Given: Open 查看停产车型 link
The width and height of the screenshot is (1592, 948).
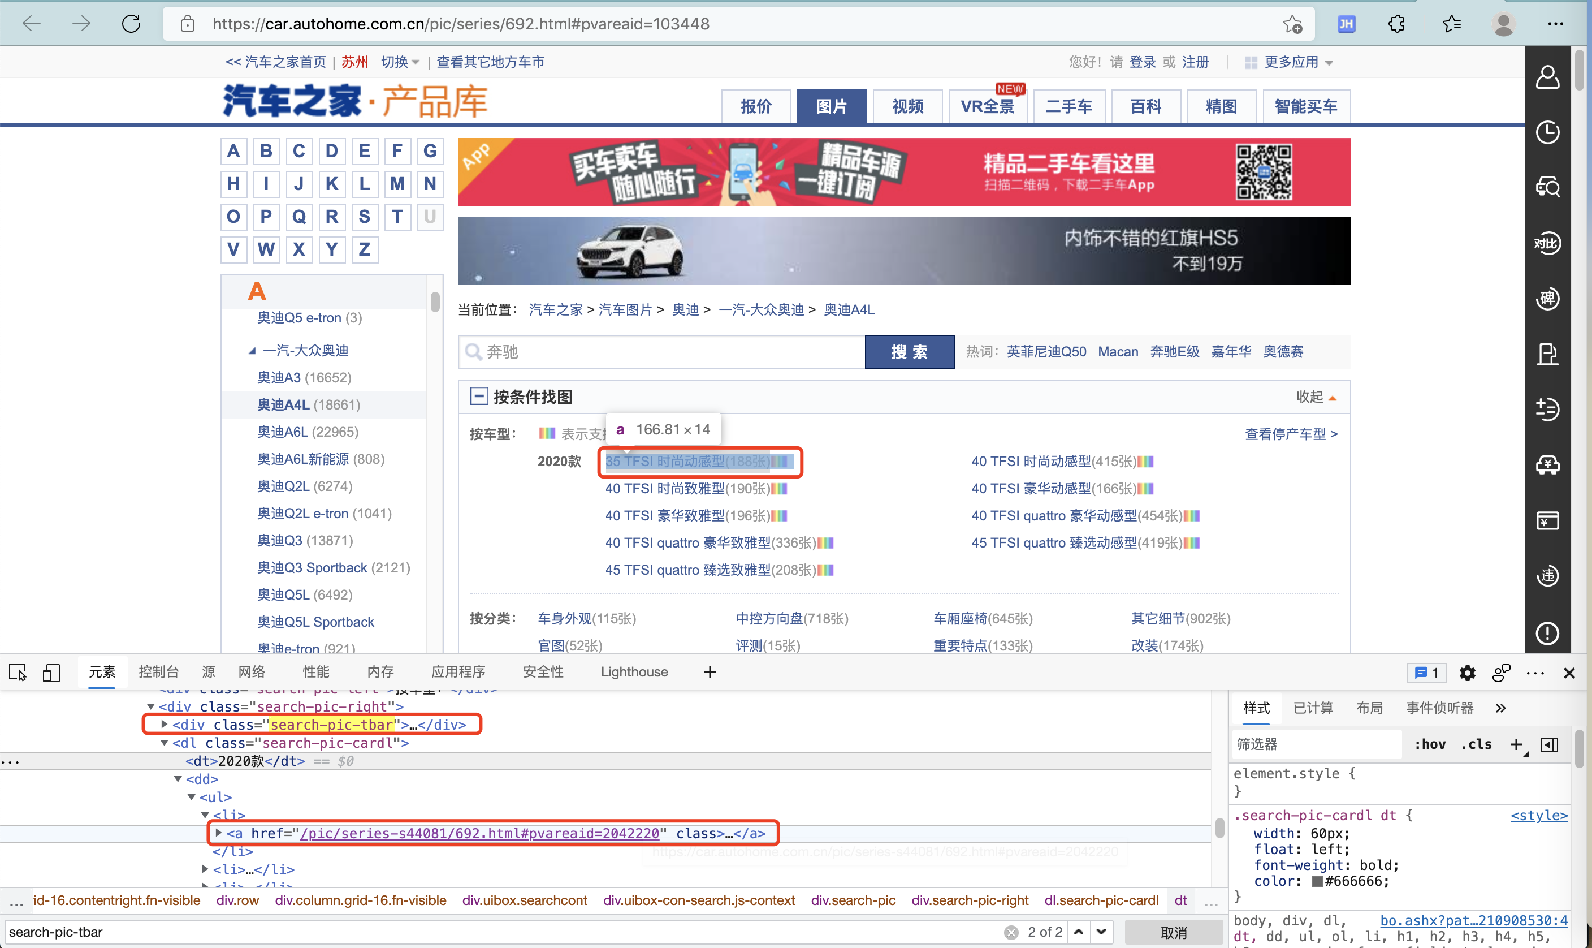Looking at the screenshot, I should pos(1291,434).
